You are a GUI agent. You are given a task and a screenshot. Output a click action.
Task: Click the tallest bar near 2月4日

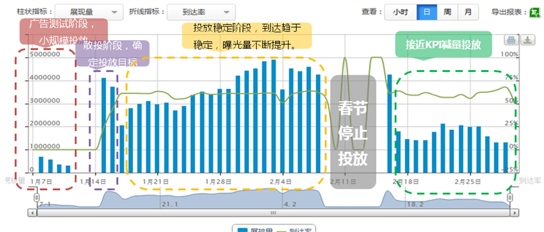[273, 116]
